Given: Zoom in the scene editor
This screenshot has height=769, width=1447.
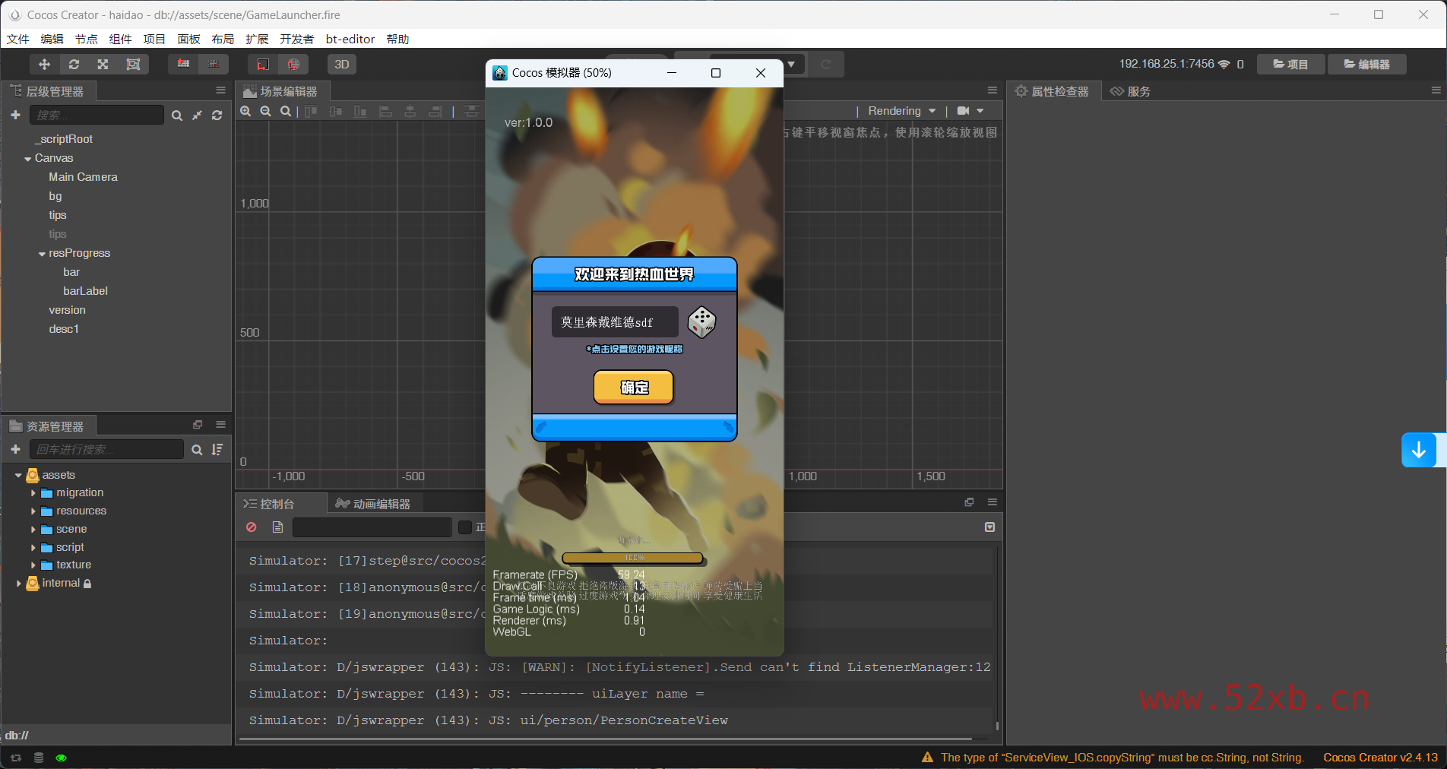Looking at the screenshot, I should [245, 112].
